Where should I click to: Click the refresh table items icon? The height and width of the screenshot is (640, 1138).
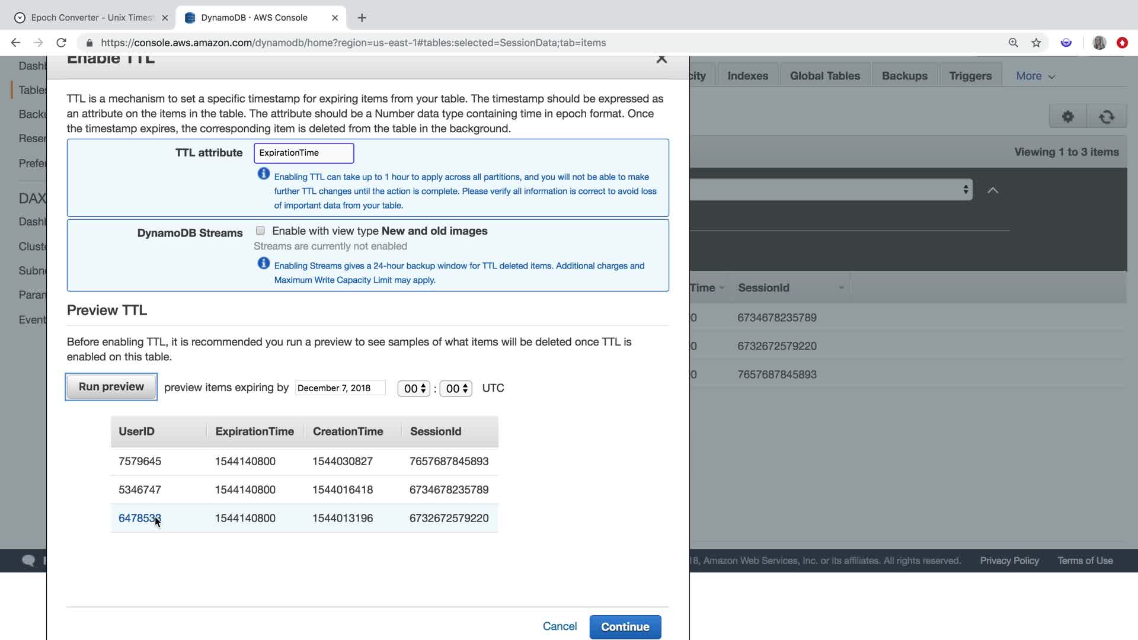click(x=1106, y=117)
